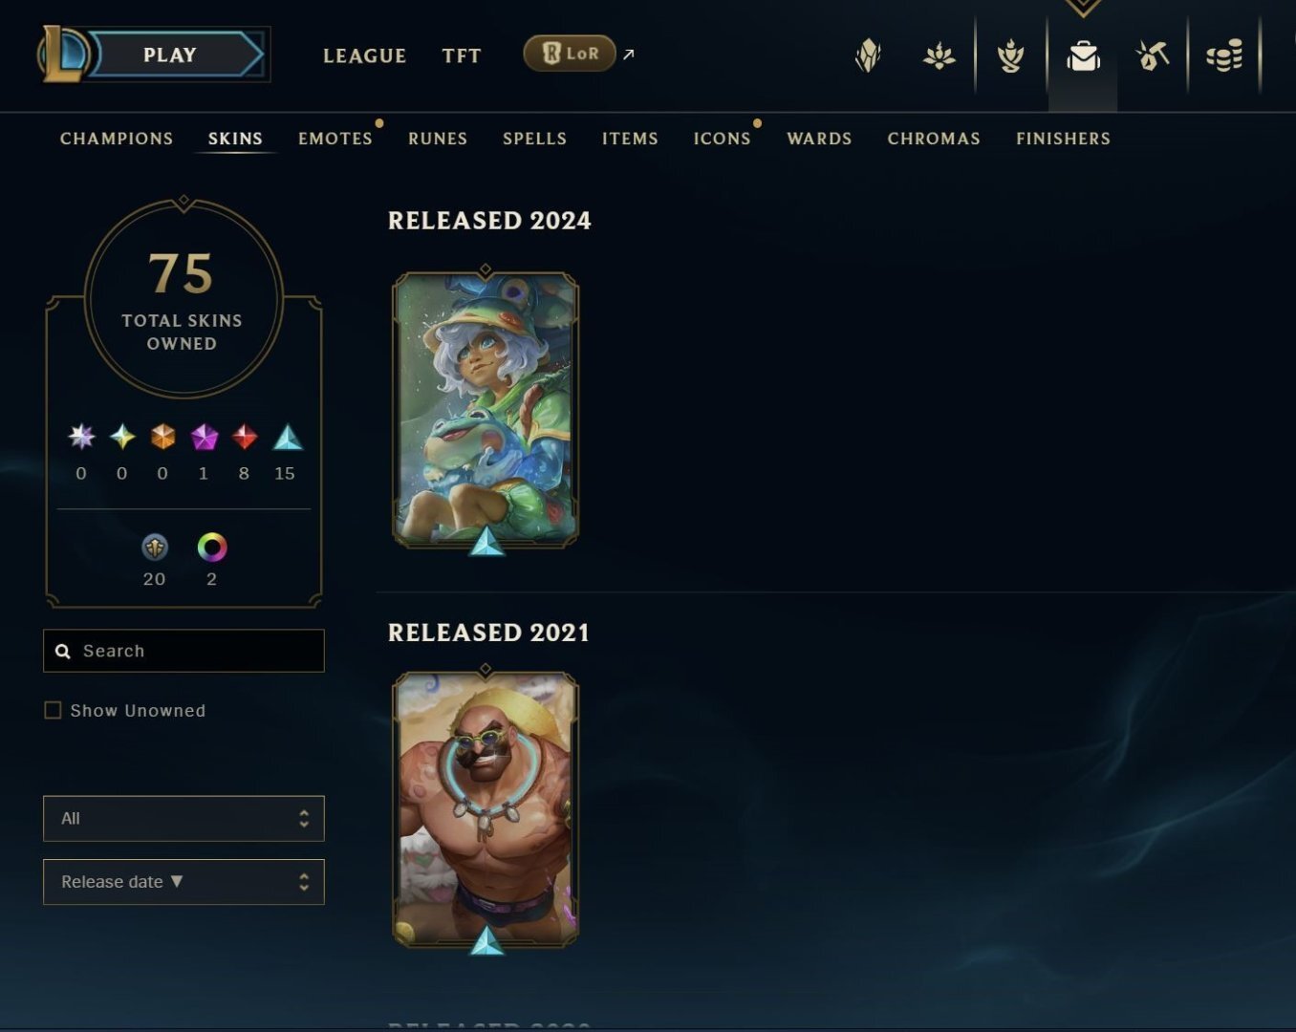Screen dimensions: 1296x1032
Task: Click the chroma color wheel icon
Action: tap(212, 548)
